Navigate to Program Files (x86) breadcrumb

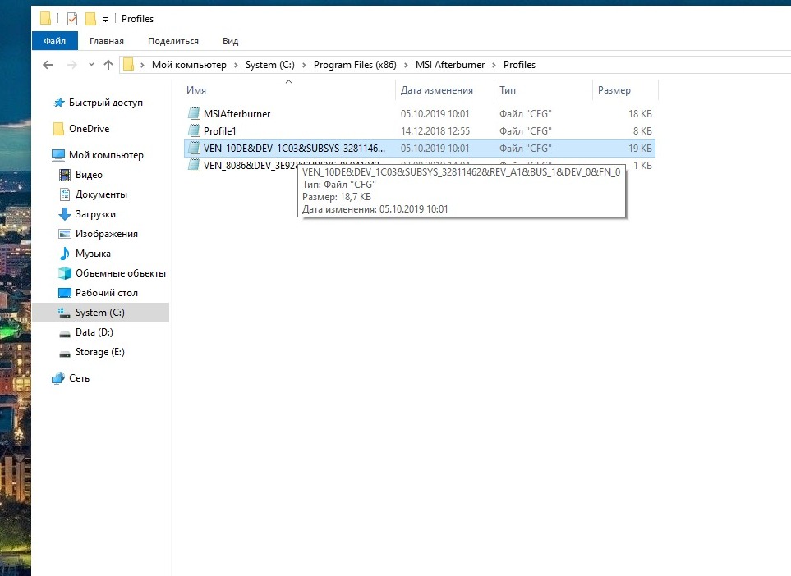pos(355,65)
